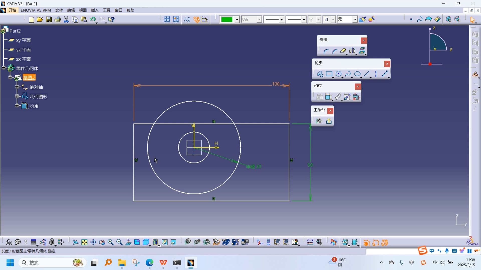Expand the 几何图形 tree node
The image size is (481, 270).
coord(17,96)
